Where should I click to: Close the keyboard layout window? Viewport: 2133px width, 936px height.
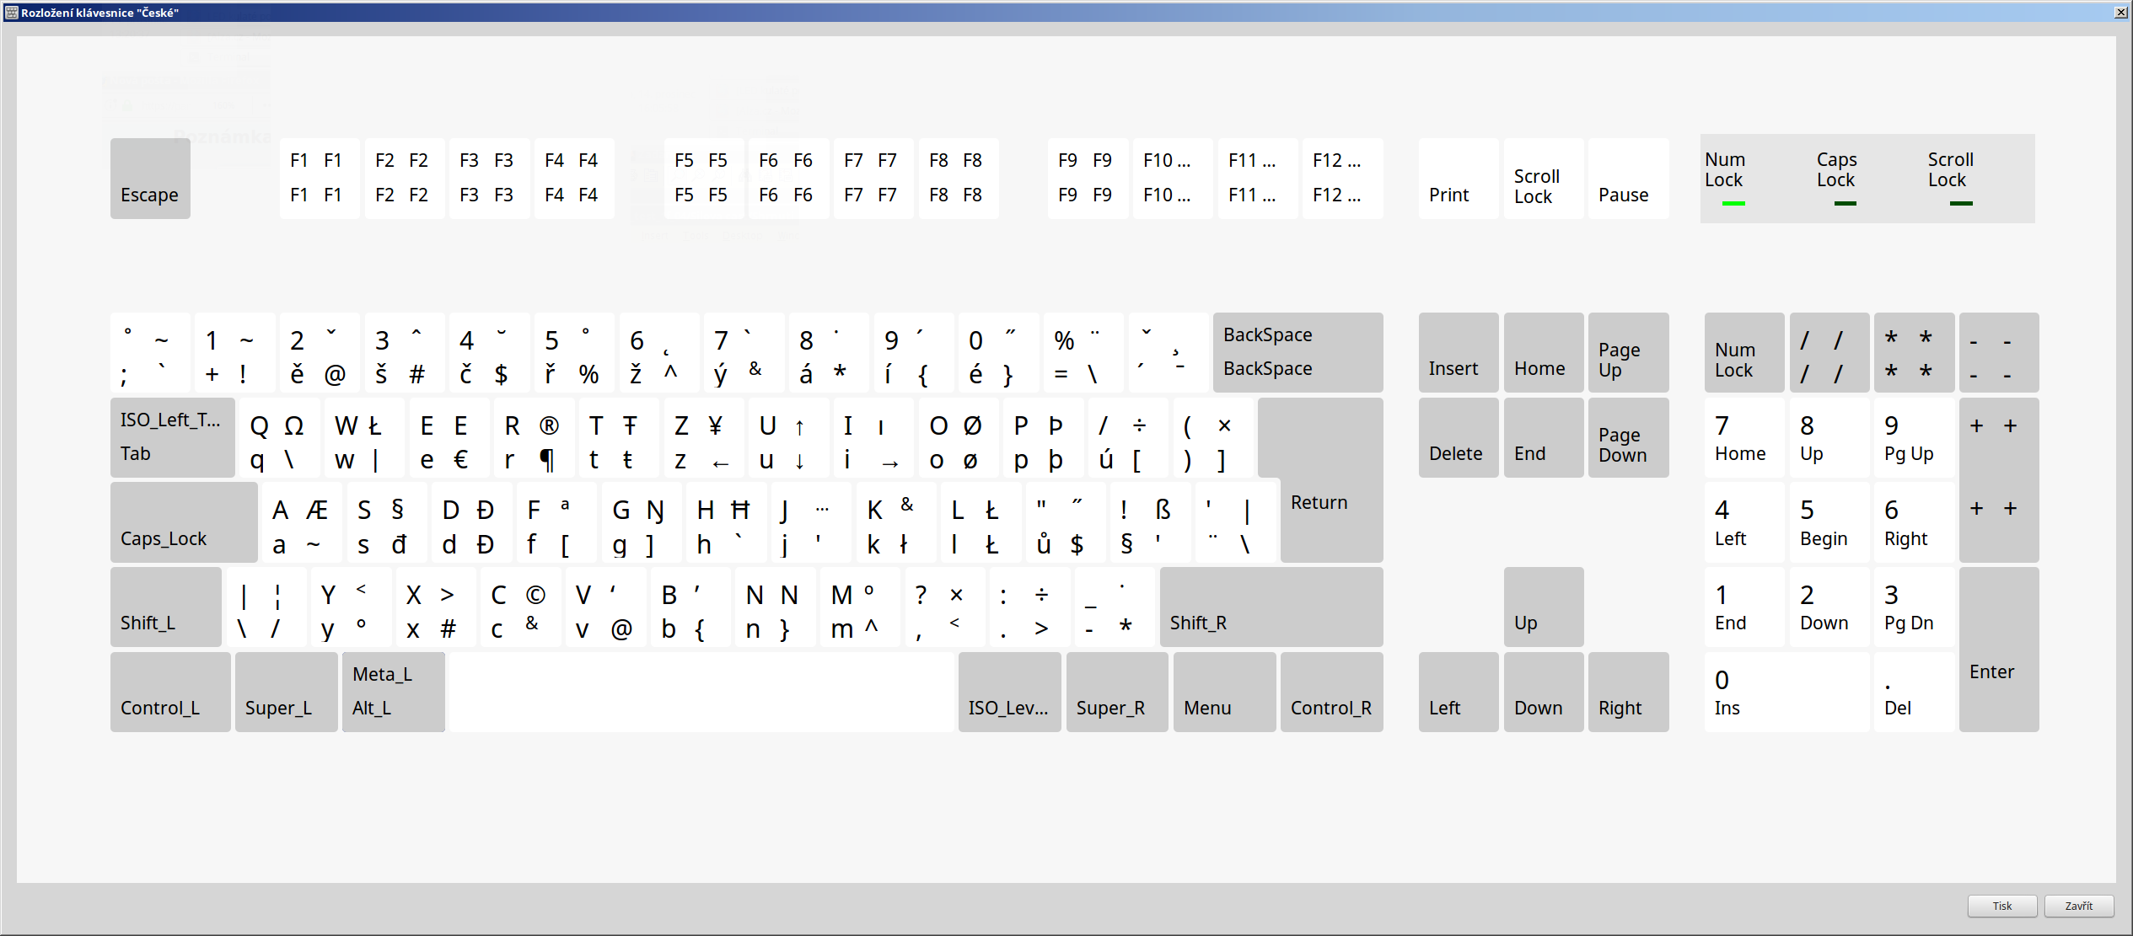click(2120, 12)
